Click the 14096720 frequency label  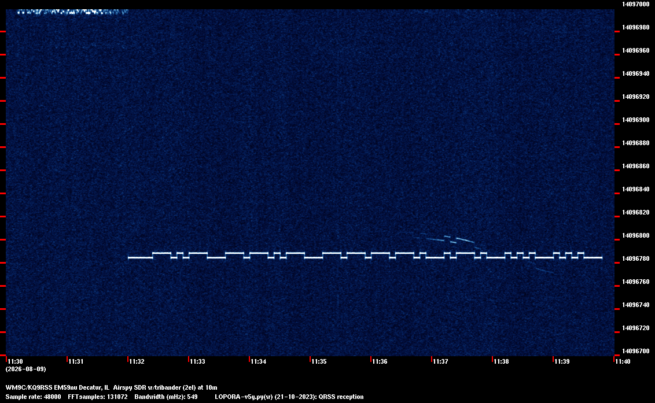pos(636,328)
